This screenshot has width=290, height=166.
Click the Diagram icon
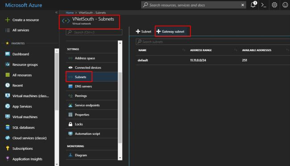[x=70, y=155]
